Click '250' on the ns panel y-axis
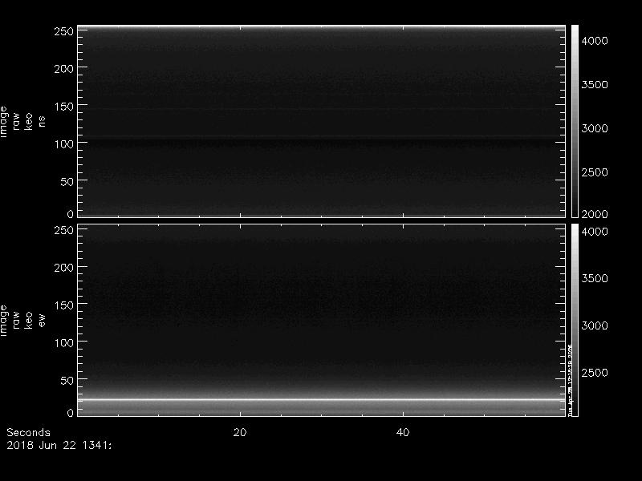642x481 pixels. 64,31
